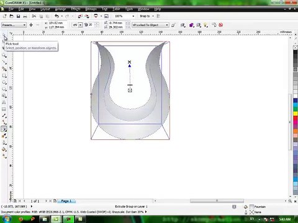Select the Connector tool
Viewport: 298px width, 223px height.
[4, 122]
